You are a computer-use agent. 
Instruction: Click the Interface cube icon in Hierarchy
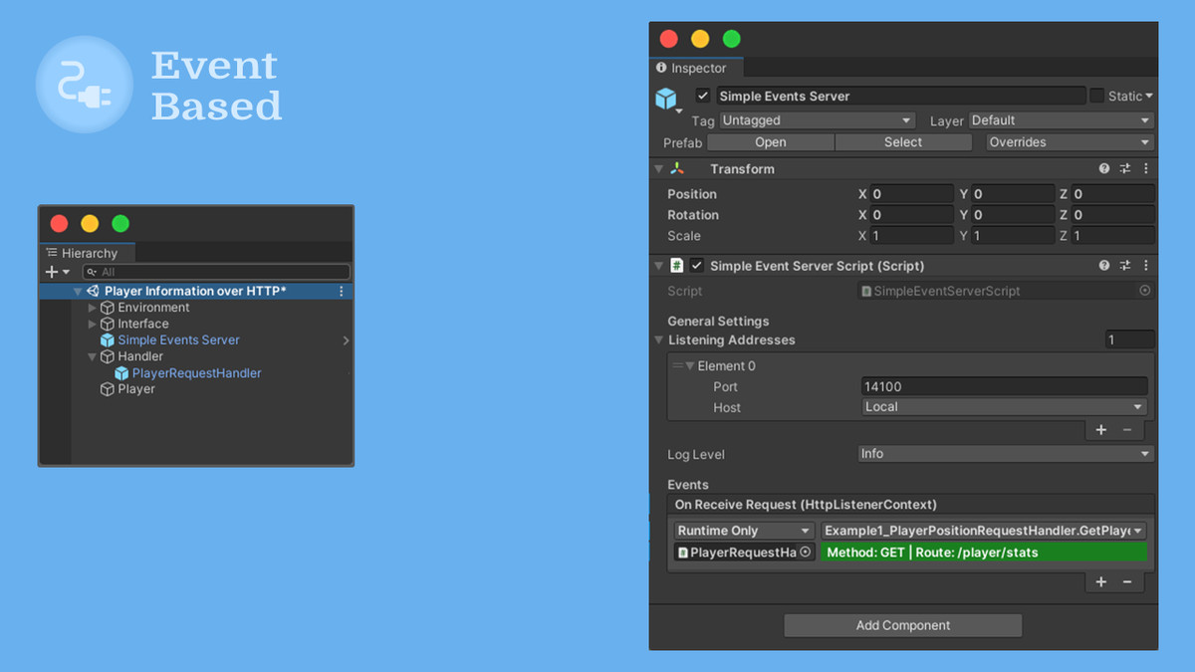108,324
